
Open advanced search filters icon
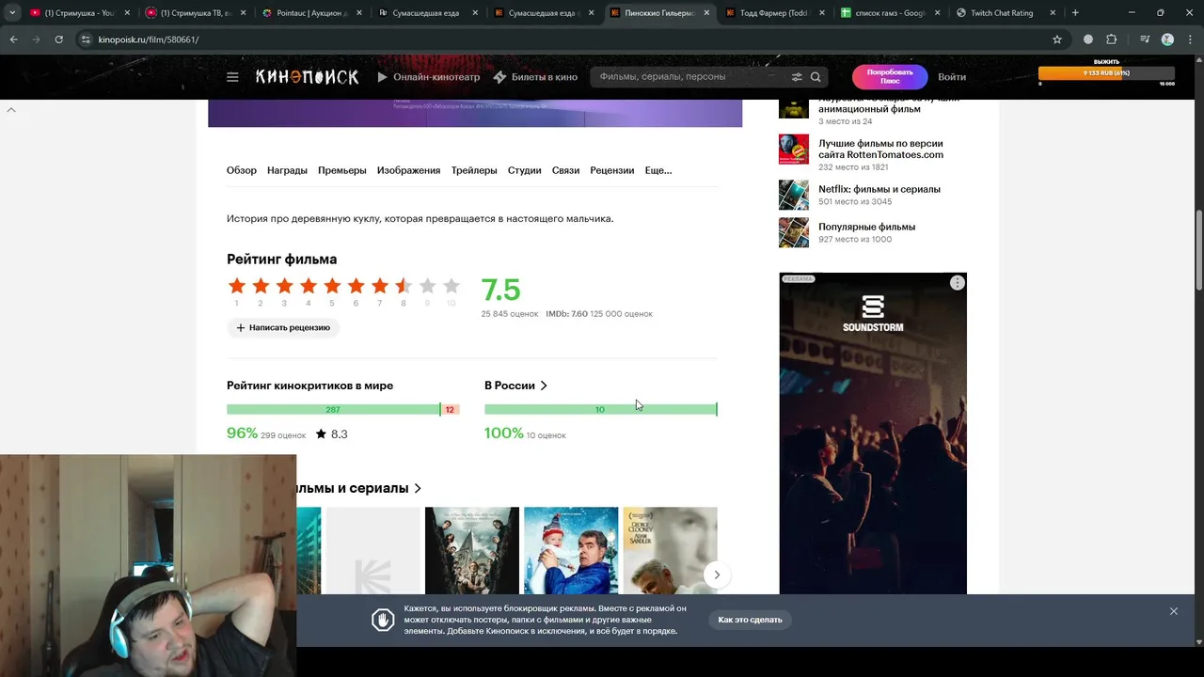pyautogui.click(x=797, y=77)
